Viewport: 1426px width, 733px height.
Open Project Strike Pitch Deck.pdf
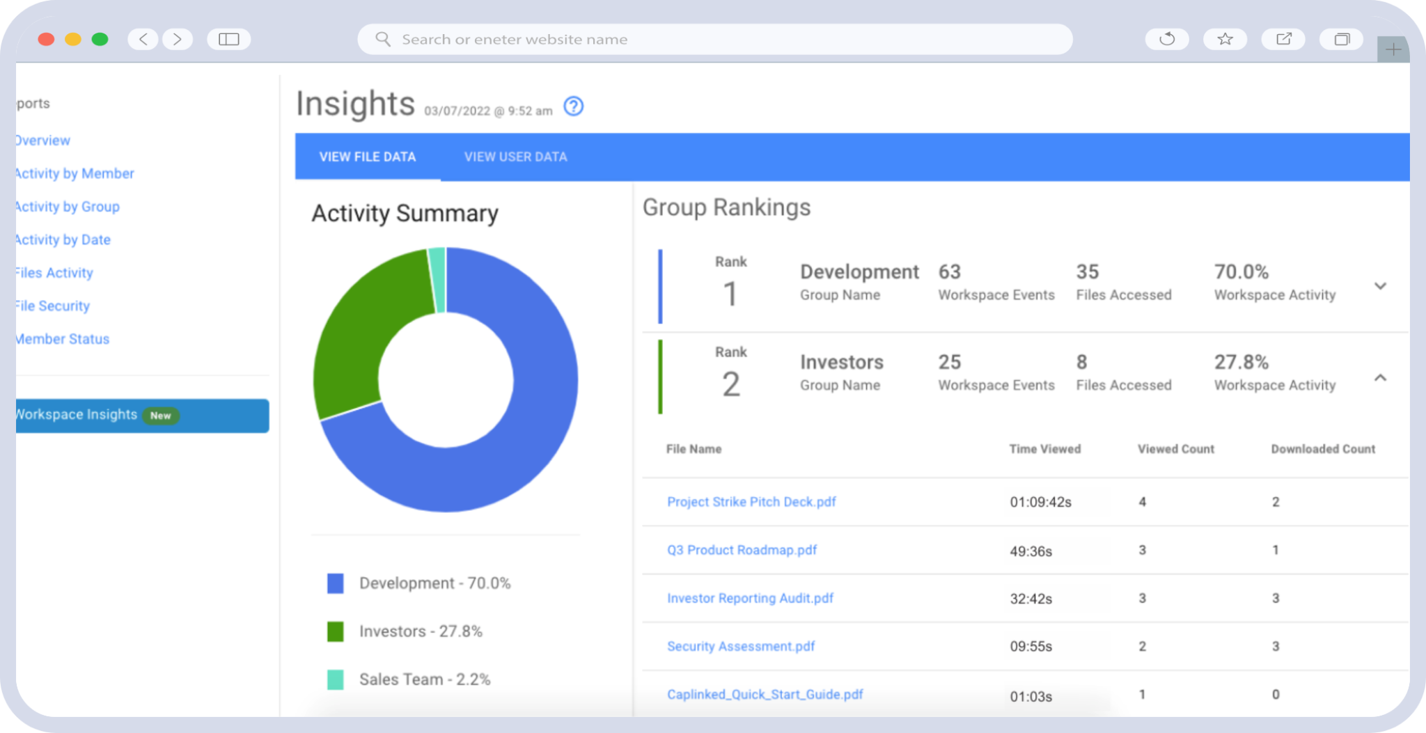click(751, 502)
